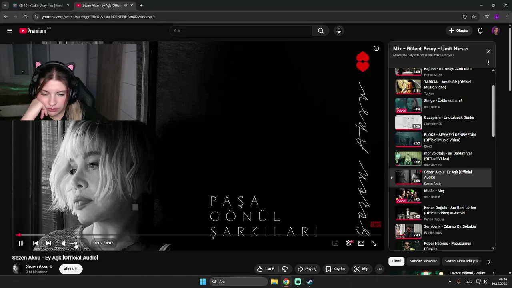Play Simge - Üzülmedin mi? from mix
This screenshot has height=288, width=512.
coord(440,105)
